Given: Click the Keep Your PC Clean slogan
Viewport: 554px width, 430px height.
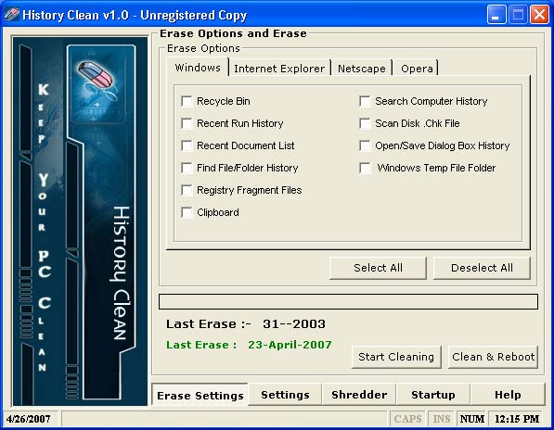Looking at the screenshot, I should 44,228.
